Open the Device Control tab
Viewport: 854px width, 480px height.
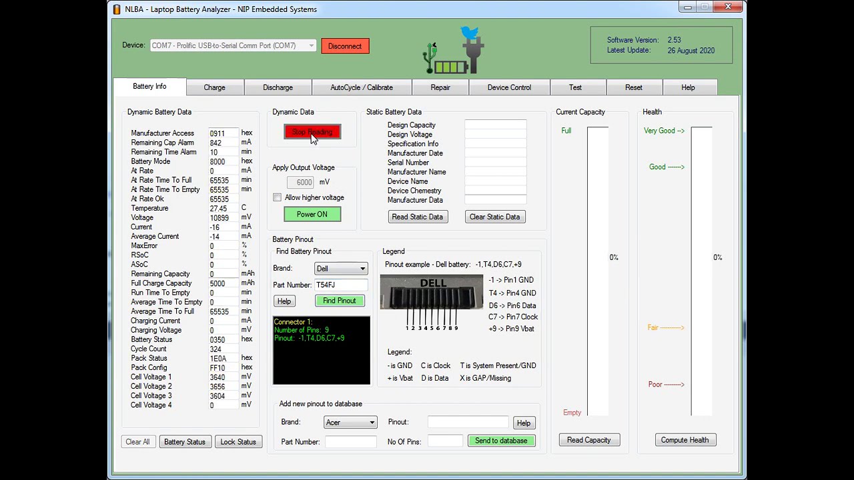tap(509, 87)
